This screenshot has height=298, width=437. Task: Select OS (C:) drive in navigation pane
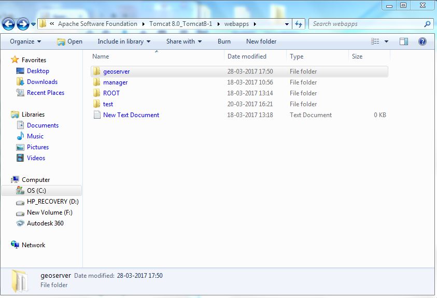[36, 191]
